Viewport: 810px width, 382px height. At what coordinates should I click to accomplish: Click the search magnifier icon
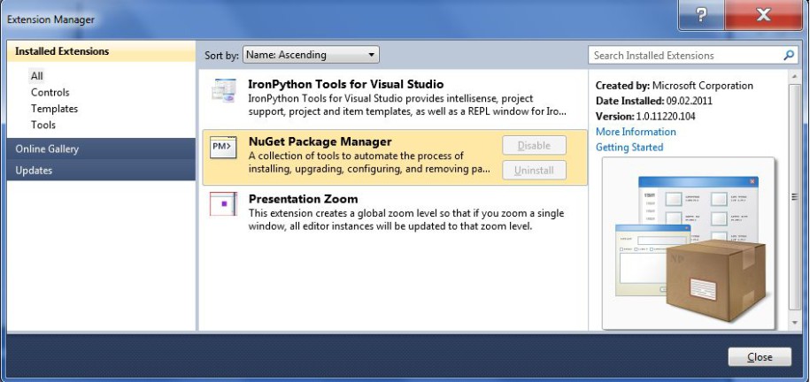[788, 55]
